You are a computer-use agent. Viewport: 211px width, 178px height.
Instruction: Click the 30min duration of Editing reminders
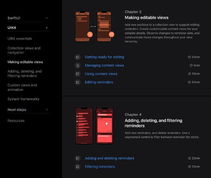coord(196,82)
